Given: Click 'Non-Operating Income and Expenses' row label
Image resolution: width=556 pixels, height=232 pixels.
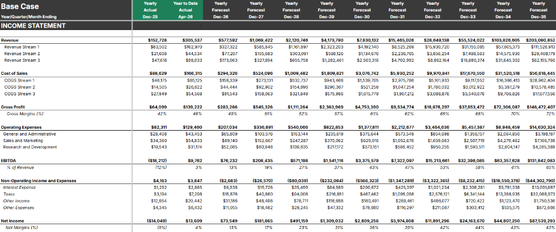Looking at the screenshot, I should pos(39,180).
